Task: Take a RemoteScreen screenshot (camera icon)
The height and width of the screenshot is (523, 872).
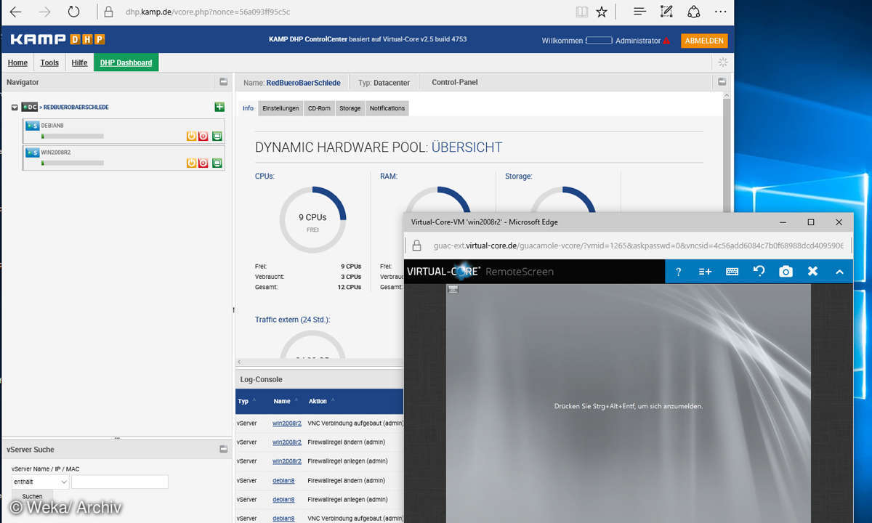Action: click(x=786, y=271)
